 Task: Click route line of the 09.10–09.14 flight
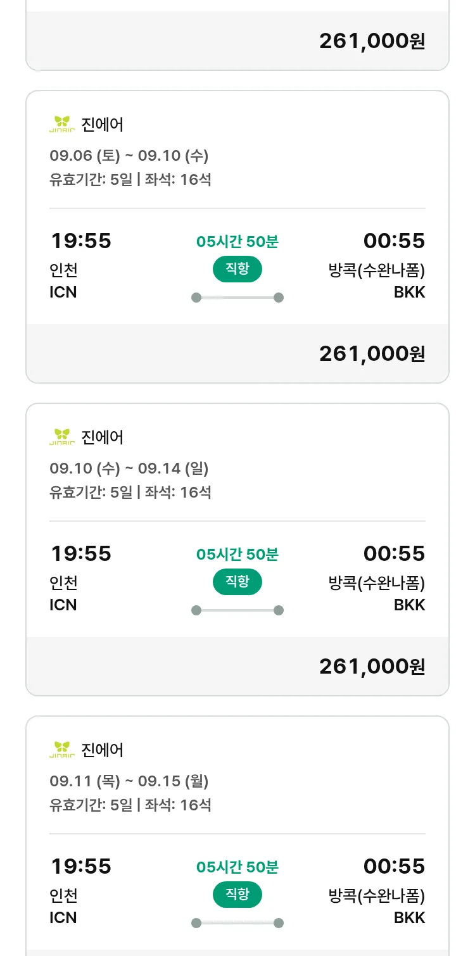(237, 610)
